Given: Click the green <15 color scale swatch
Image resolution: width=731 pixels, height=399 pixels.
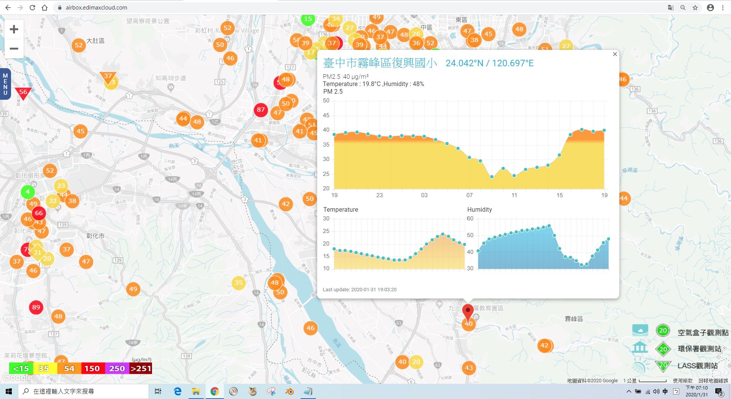Looking at the screenshot, I should point(21,368).
